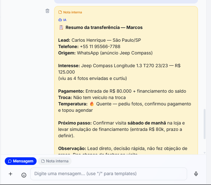Screen dimensions: 211x185
Task: Focus the Digite uma mensagem input field
Action: pyautogui.click(x=109, y=174)
